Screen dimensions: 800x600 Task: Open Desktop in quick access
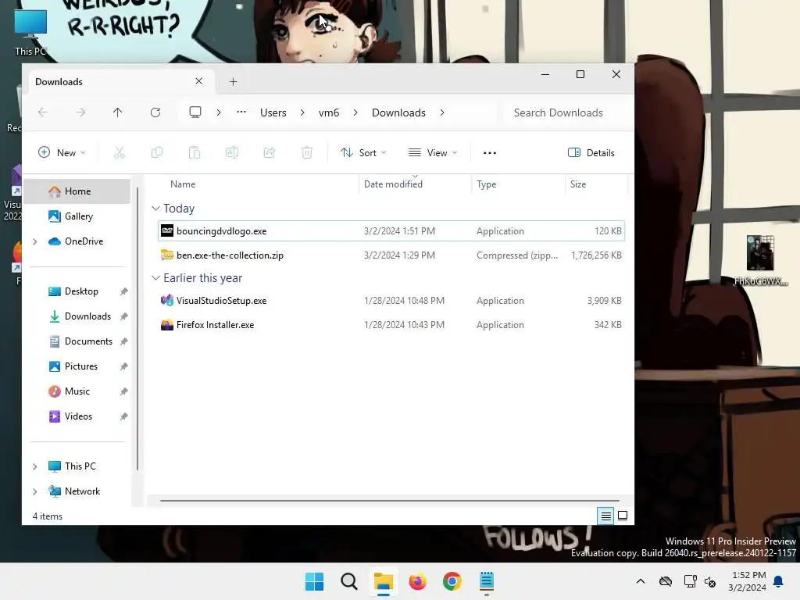(x=77, y=291)
